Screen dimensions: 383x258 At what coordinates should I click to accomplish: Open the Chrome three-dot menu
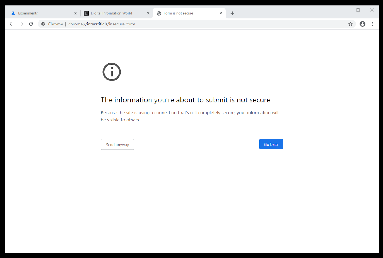click(x=372, y=24)
